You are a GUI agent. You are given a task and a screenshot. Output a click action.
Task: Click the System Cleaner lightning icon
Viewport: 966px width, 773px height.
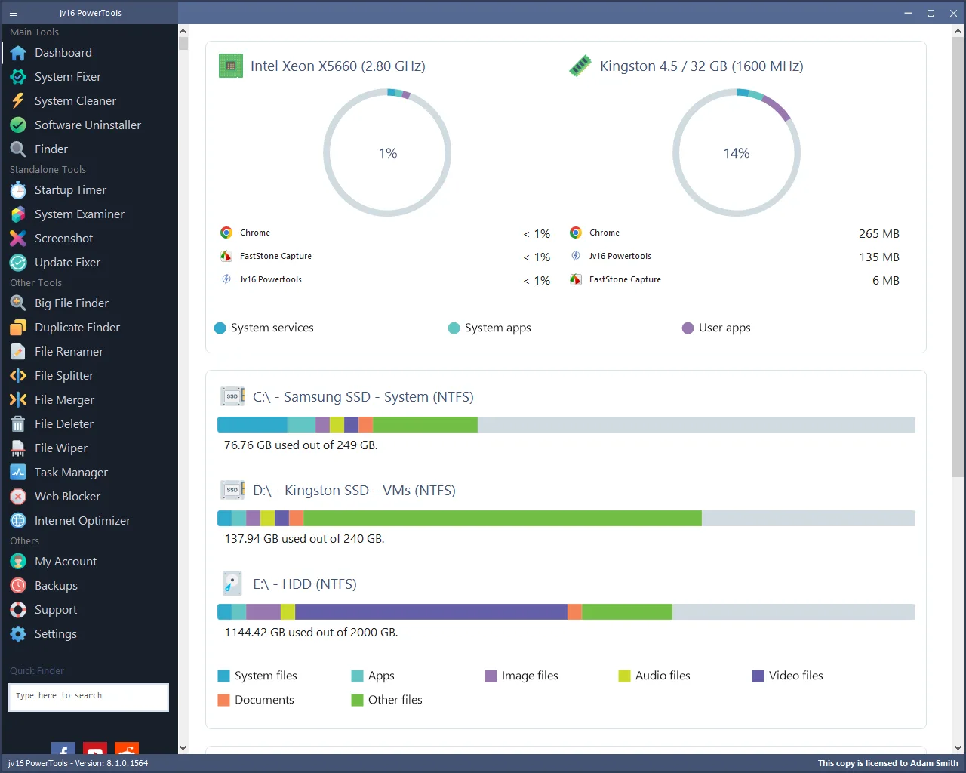(18, 101)
